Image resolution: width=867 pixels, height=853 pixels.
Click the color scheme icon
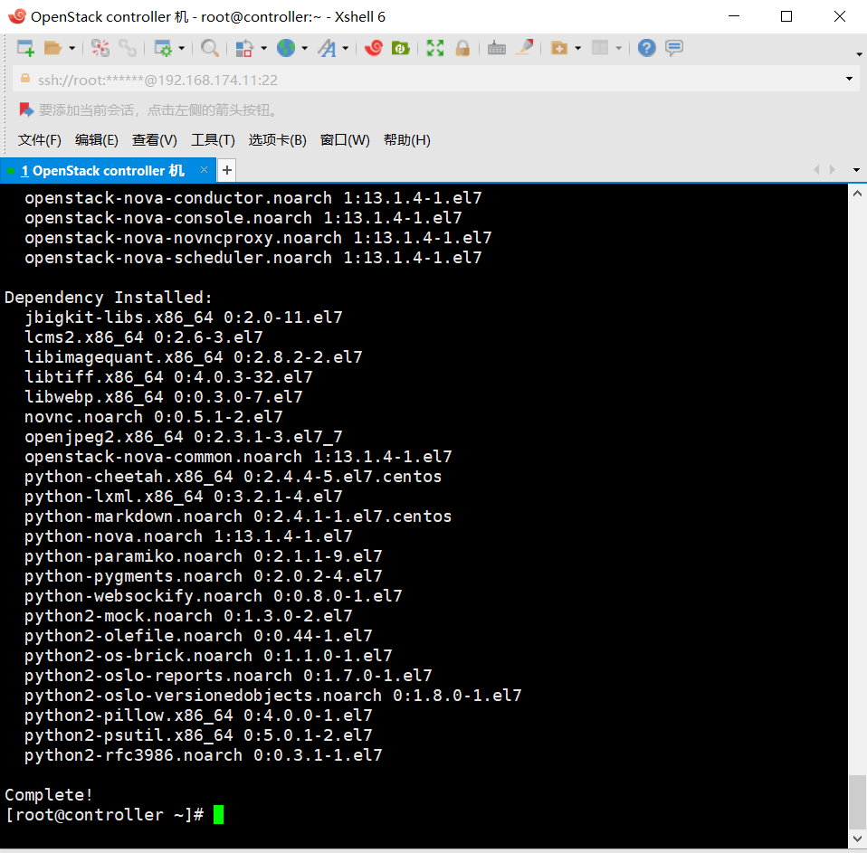(x=243, y=48)
